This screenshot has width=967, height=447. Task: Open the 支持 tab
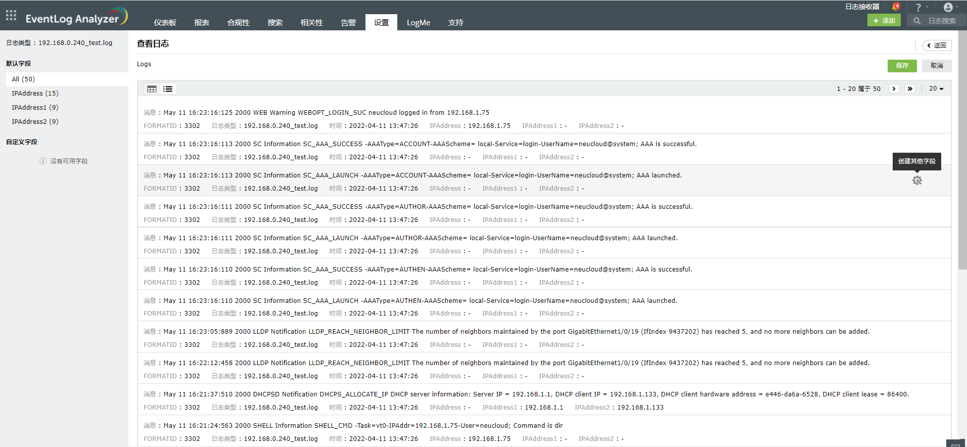click(x=455, y=23)
